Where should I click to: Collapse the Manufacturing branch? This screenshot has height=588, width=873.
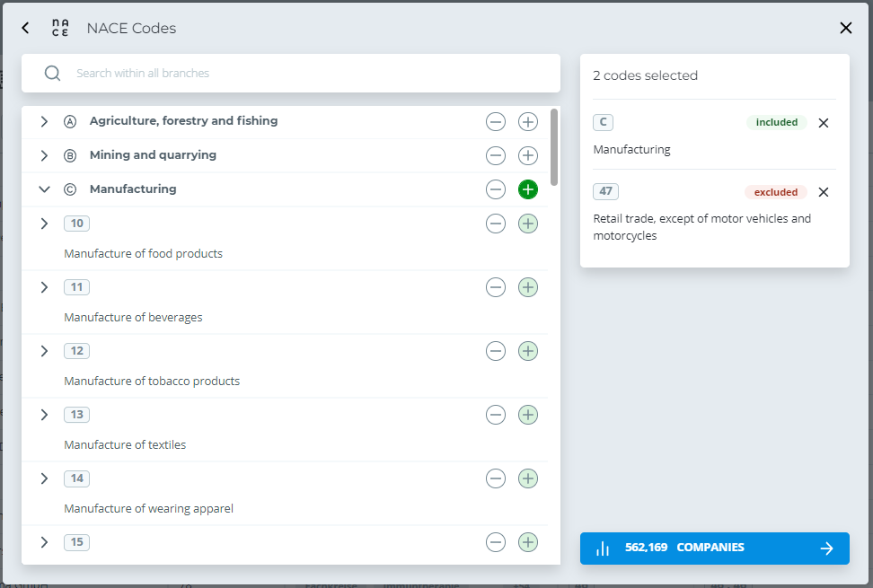coord(44,189)
